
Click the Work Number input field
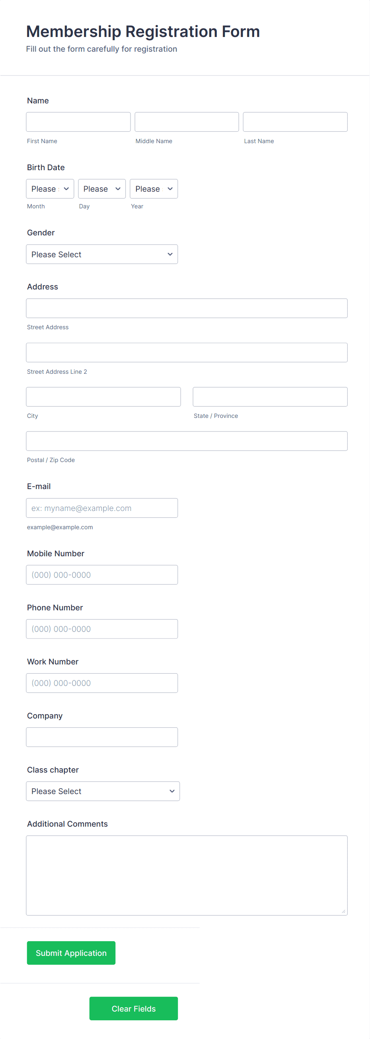102,683
